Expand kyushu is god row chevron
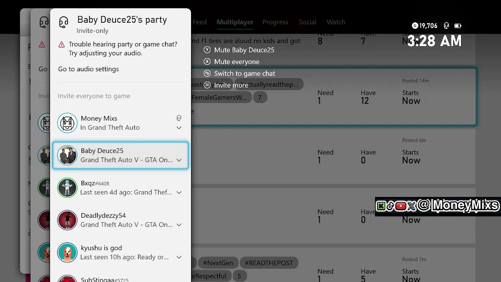 [x=179, y=257]
